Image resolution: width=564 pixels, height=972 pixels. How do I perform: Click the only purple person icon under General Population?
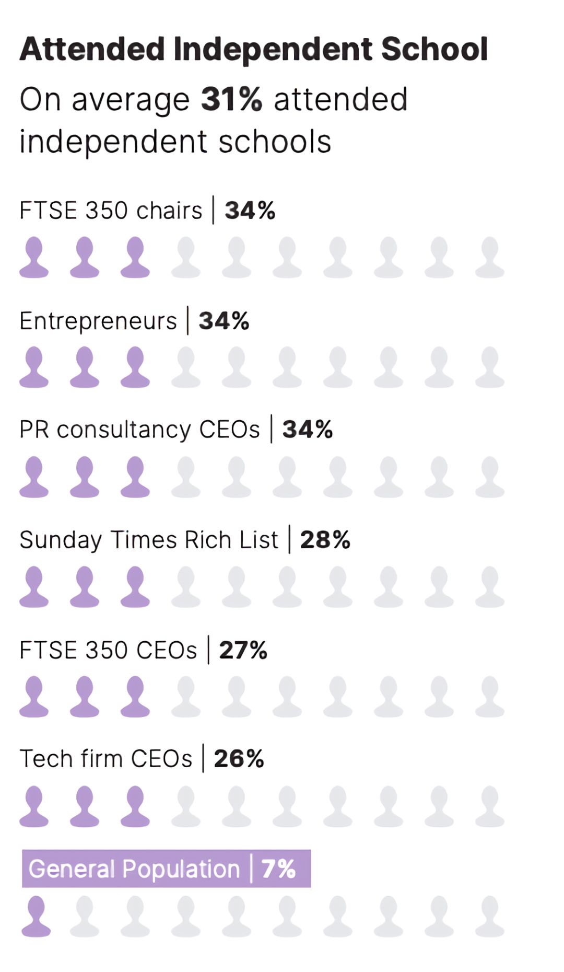coord(36,916)
